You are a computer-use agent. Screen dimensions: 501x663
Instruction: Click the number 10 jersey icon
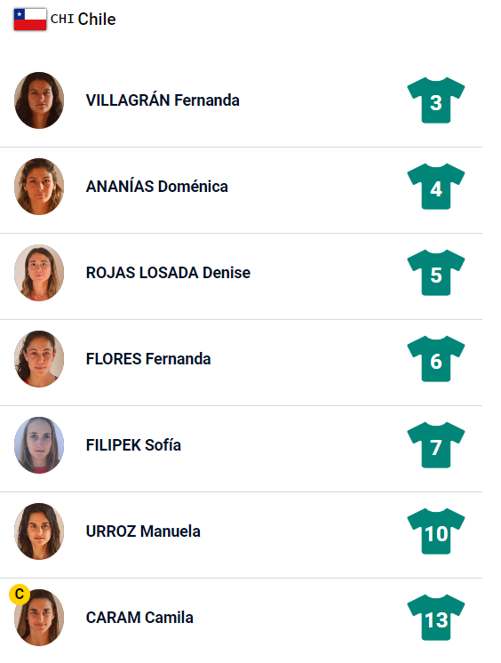(436, 531)
